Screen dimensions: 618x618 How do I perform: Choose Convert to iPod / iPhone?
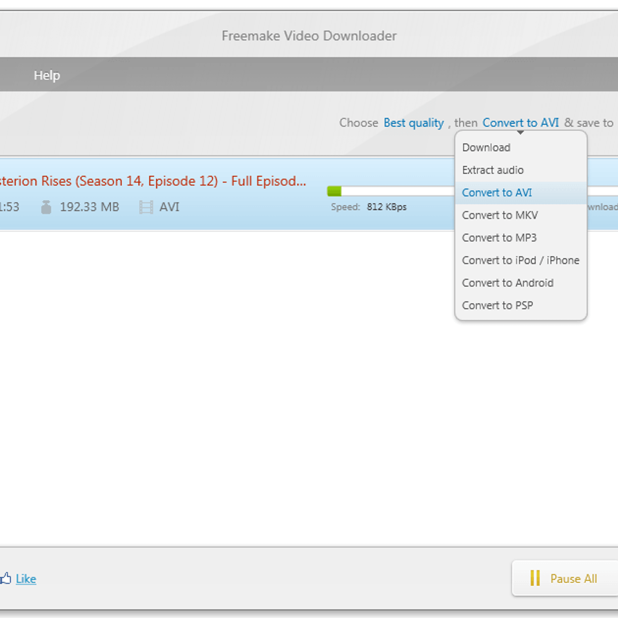coord(520,260)
